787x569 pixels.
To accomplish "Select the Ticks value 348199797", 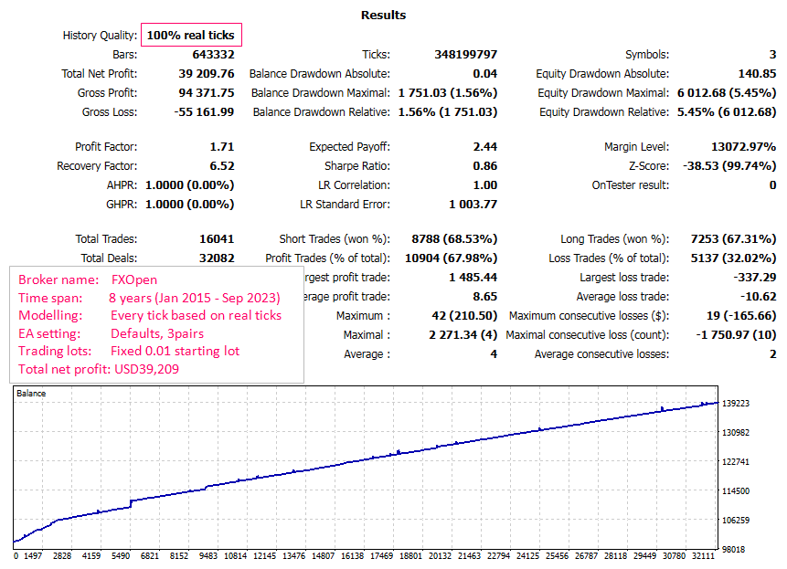I will [x=466, y=55].
